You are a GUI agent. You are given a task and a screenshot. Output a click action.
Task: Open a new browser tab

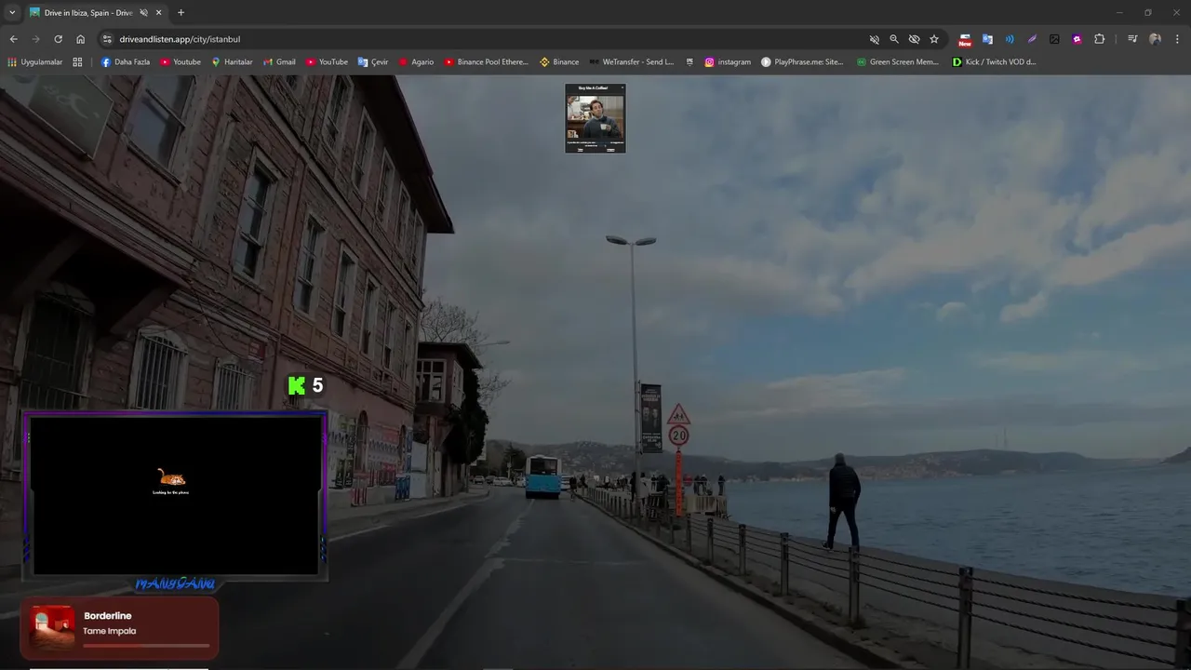(x=181, y=12)
